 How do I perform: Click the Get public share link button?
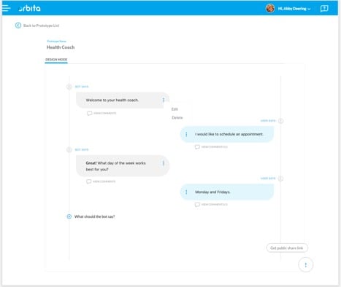287,248
